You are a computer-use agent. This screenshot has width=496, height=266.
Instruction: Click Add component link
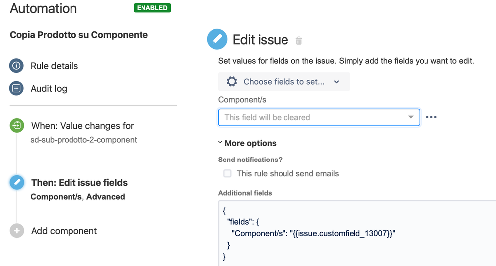click(x=64, y=231)
